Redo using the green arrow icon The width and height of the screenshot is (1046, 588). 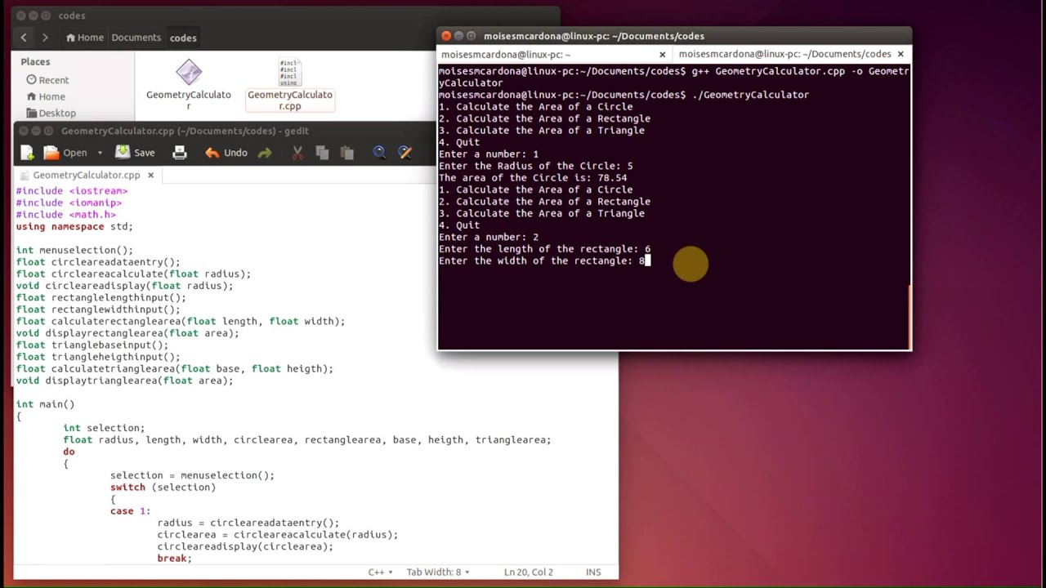click(265, 153)
